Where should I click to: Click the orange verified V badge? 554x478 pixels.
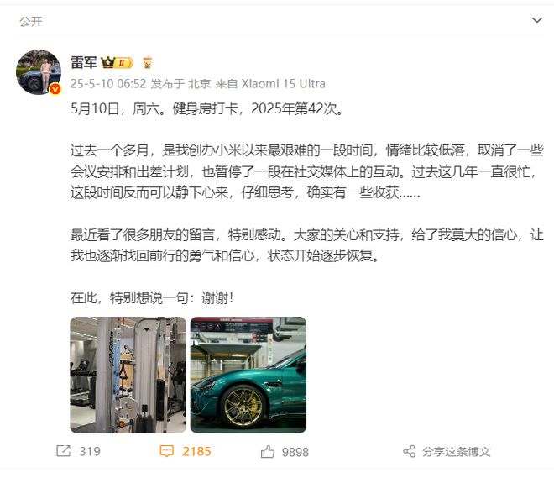pyautogui.click(x=55, y=89)
